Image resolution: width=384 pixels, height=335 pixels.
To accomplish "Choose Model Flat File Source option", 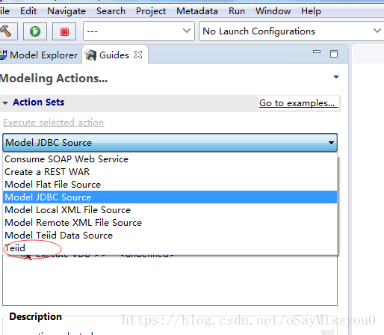I will (x=170, y=185).
